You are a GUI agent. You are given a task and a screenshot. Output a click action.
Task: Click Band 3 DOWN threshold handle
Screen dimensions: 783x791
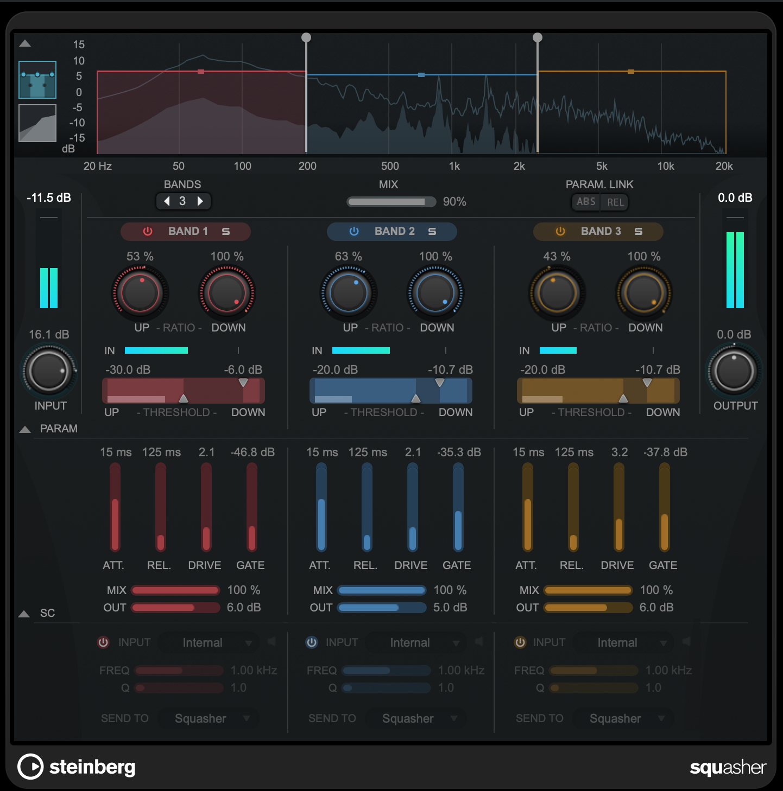point(647,382)
